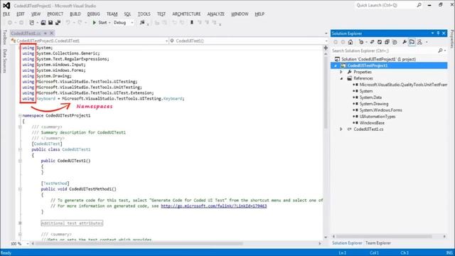Open the ARCHITECTURE menu
This screenshot has height=256, width=455.
(x=186, y=14)
